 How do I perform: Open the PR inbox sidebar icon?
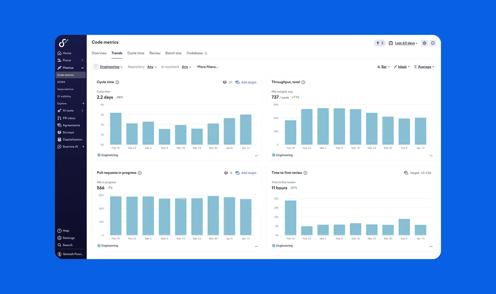[x=59, y=118]
